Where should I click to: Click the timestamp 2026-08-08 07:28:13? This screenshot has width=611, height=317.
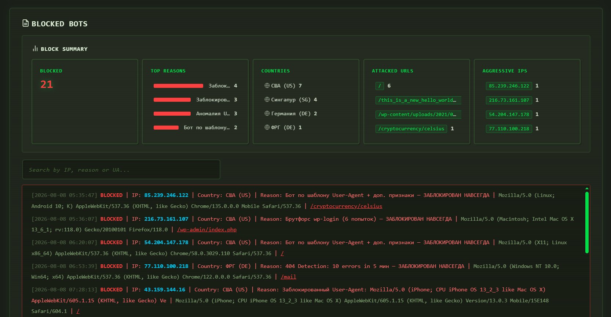(64, 290)
